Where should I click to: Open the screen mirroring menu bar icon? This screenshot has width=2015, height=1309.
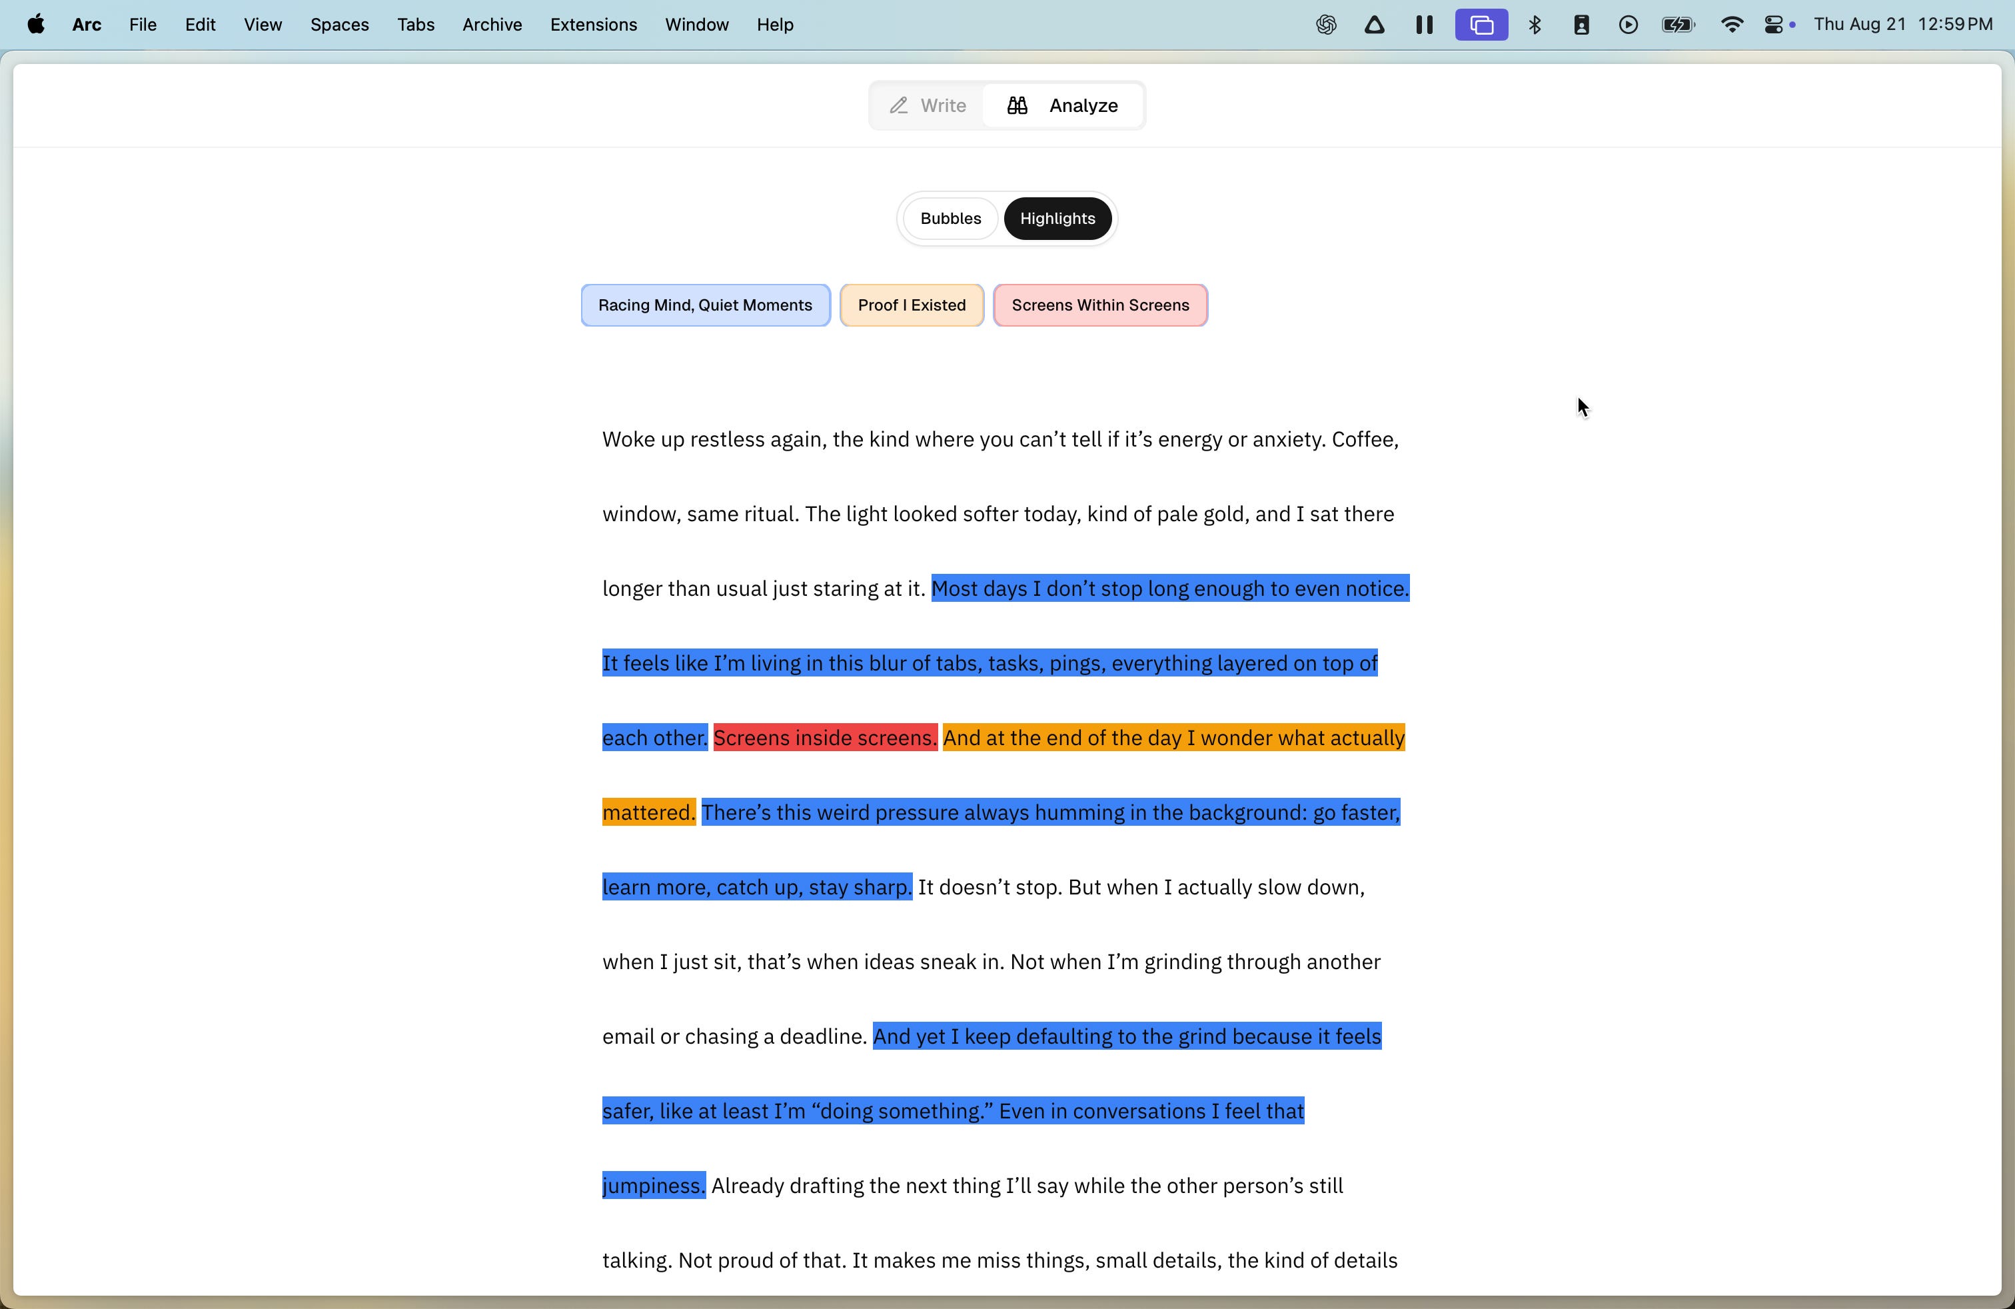(1481, 25)
